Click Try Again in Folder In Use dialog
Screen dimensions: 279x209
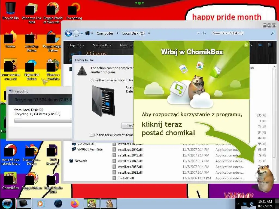tap(128, 125)
